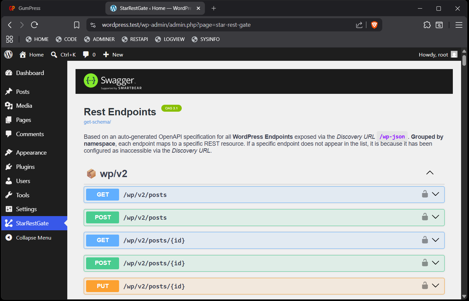Open the browser hamburger menu
469x301 pixels.
[x=459, y=25]
